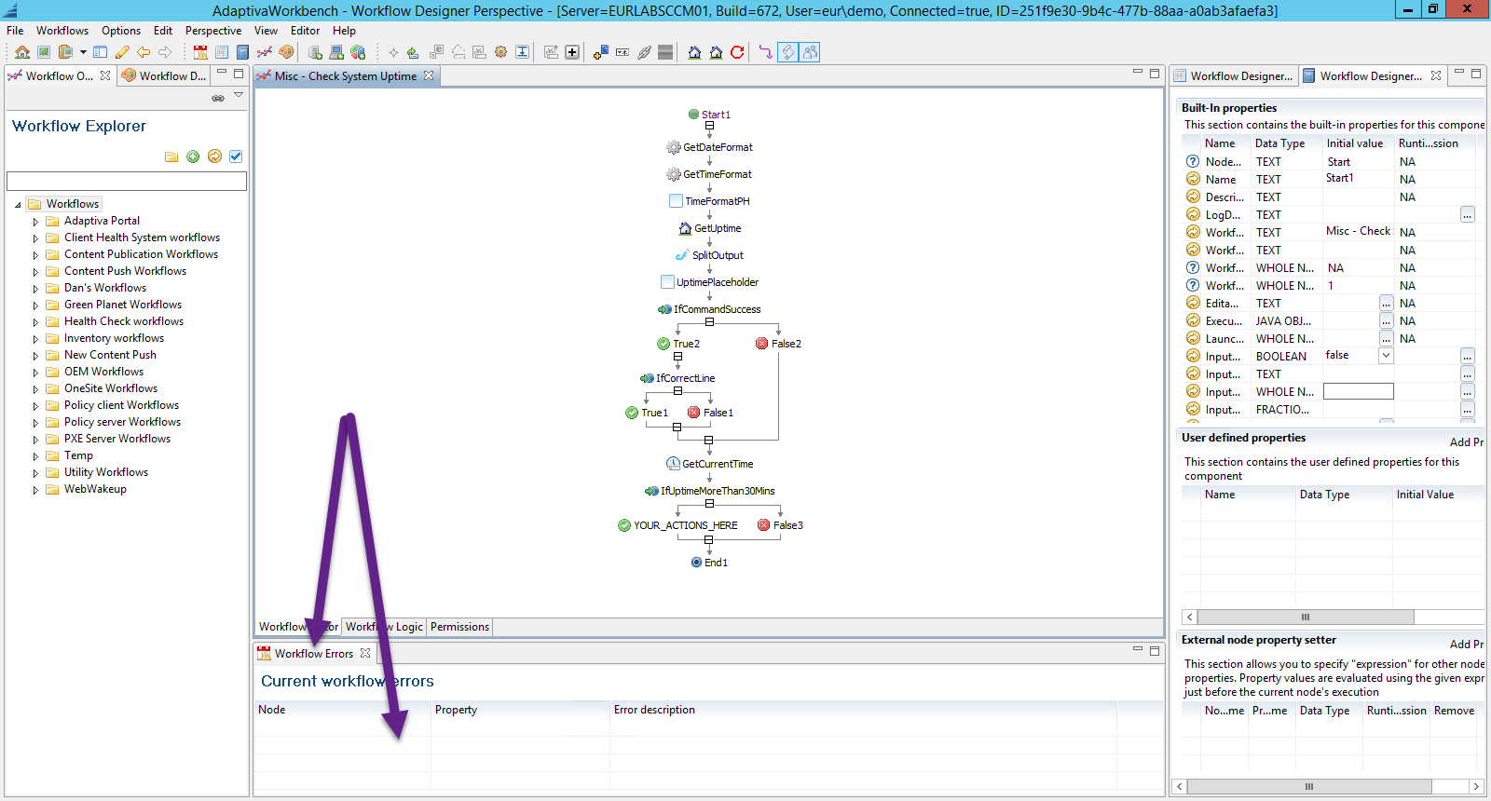Expand the Content Push Workflows folder
Image resolution: width=1491 pixels, height=801 pixels.
(35, 272)
